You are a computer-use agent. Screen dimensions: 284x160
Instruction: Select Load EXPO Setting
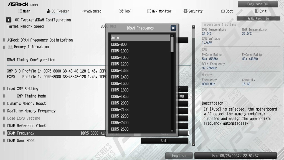click(24, 118)
